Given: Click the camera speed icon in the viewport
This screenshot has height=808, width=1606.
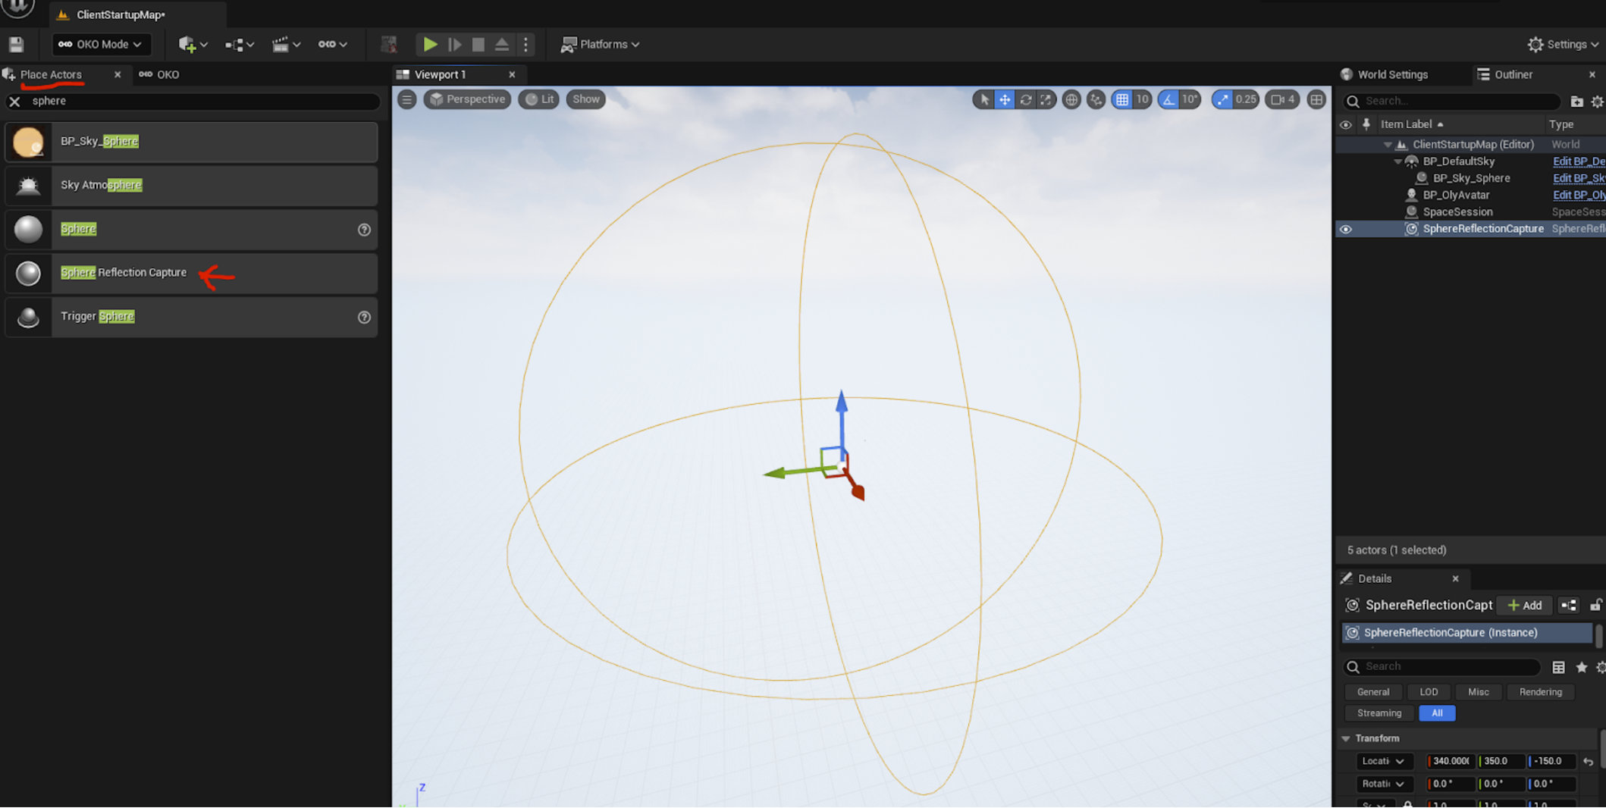Looking at the screenshot, I should tap(1282, 99).
